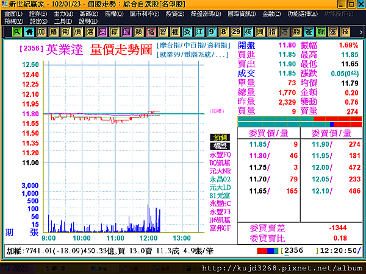Select warrant H6凱基 in list
This screenshot has width=366, height=274.
point(220,220)
